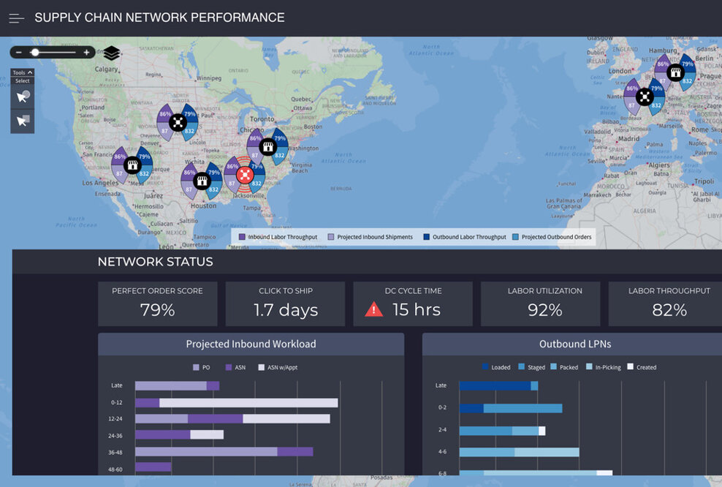Click the warning triangle on DC Cycle Time
The height and width of the screenshot is (487, 722).
pos(373,309)
